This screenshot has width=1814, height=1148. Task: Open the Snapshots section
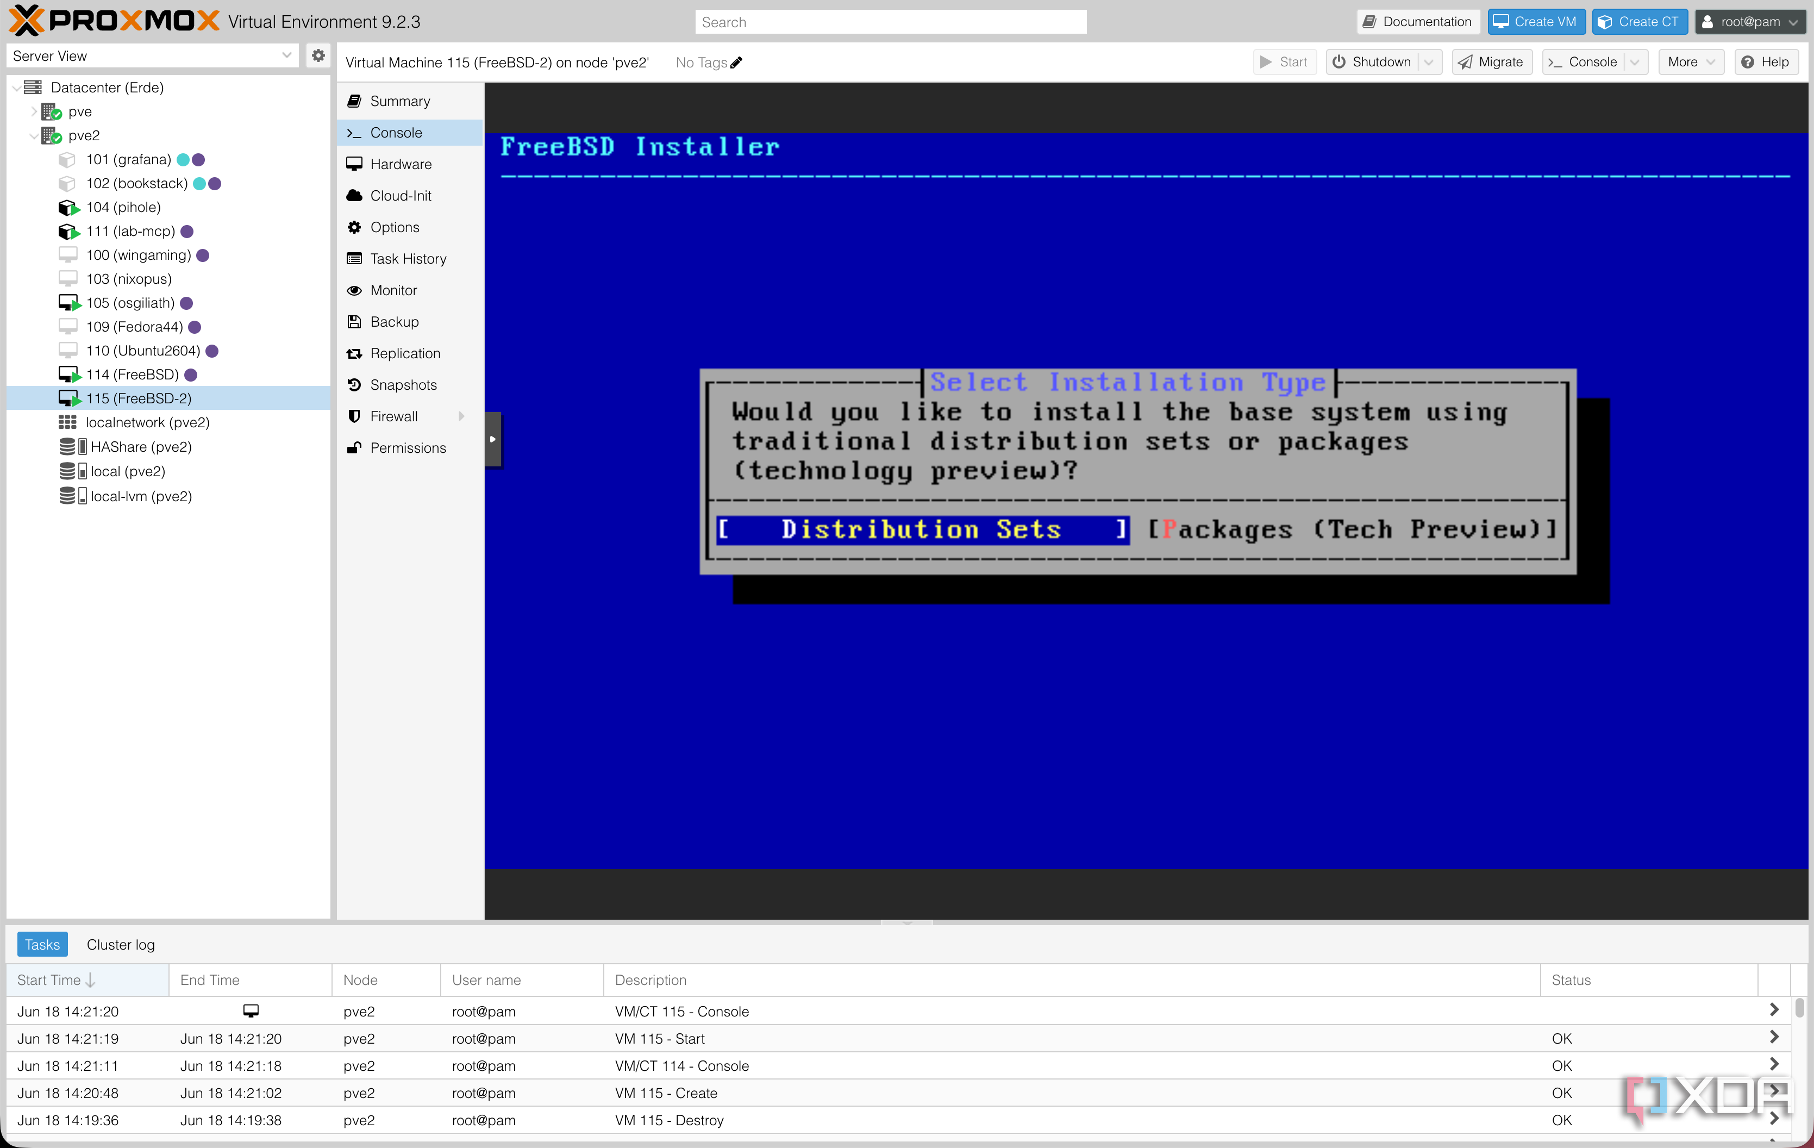pyautogui.click(x=410, y=386)
